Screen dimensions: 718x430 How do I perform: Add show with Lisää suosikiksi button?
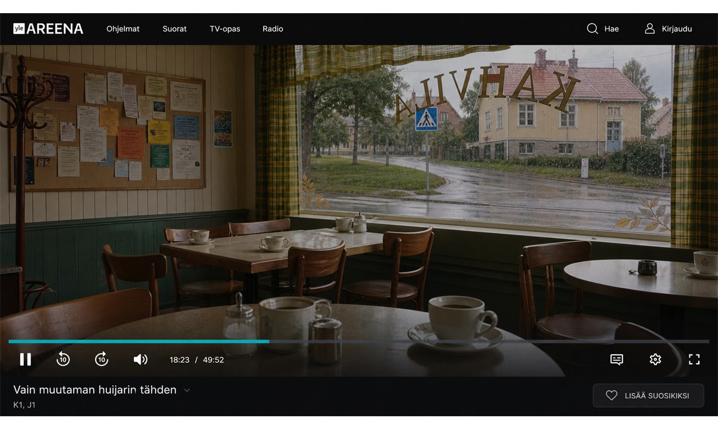[x=648, y=395]
